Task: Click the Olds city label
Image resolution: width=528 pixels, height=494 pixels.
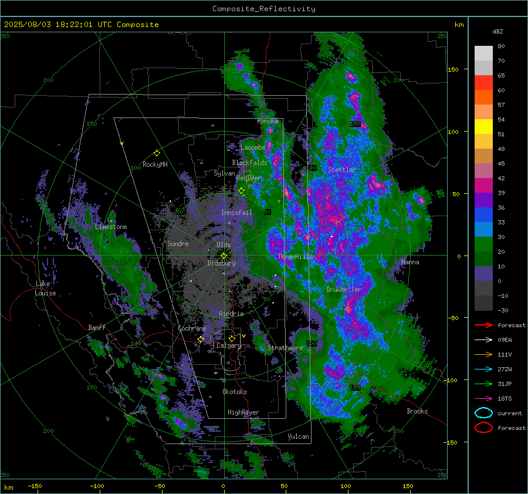Action: pos(224,245)
